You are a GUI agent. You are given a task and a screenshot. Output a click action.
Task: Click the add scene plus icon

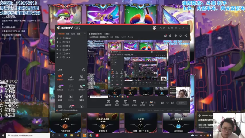click(85, 34)
